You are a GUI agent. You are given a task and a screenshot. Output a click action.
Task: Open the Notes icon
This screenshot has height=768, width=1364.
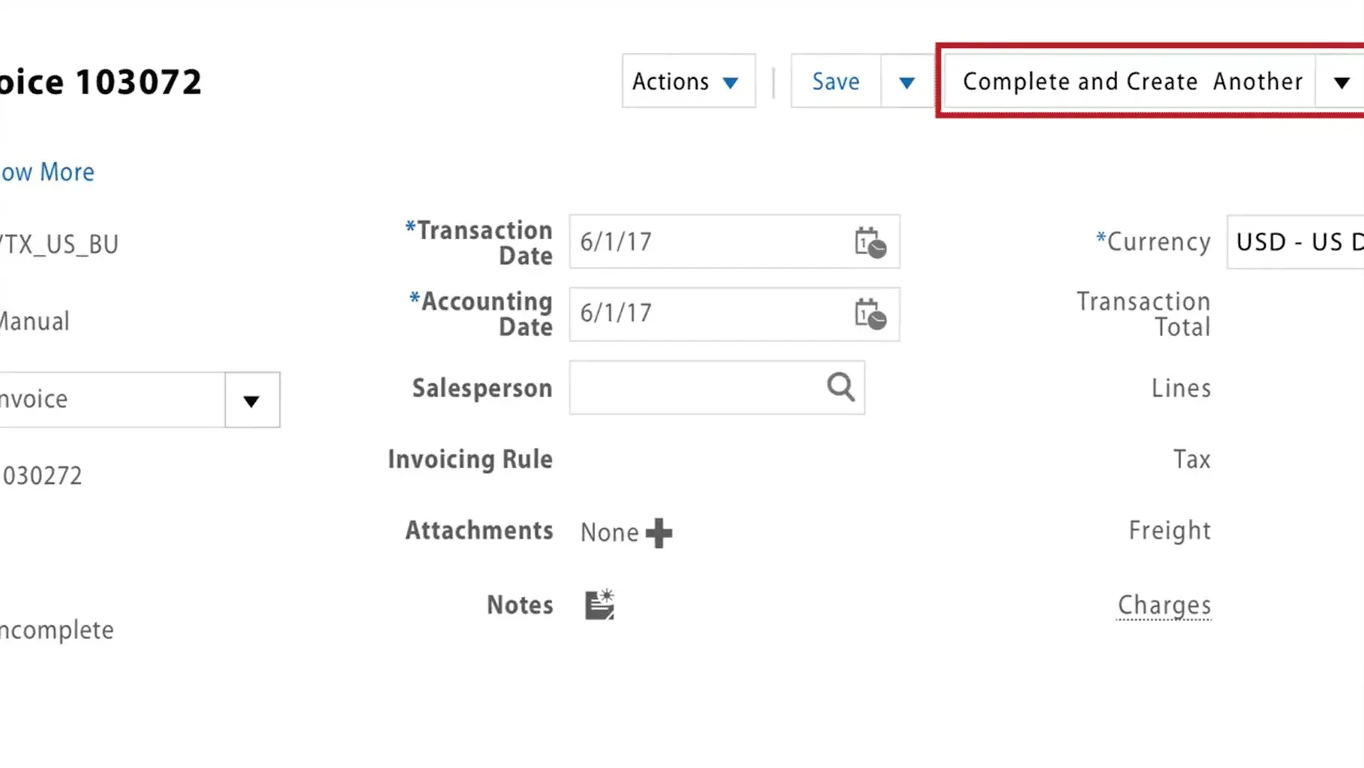(599, 604)
